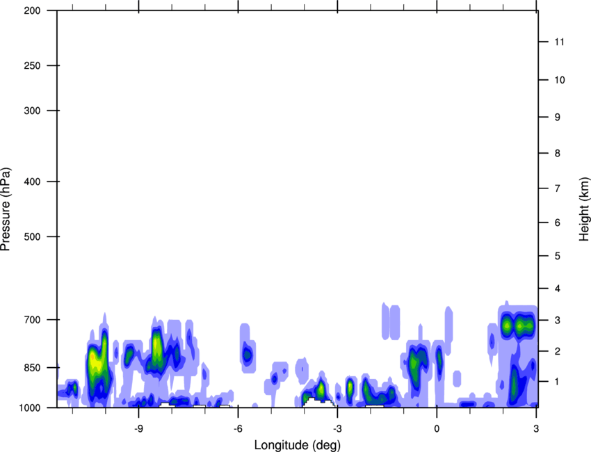Viewport: 591px width, 452px height.
Task: Click the 3 km height label
Action: pyautogui.click(x=558, y=321)
